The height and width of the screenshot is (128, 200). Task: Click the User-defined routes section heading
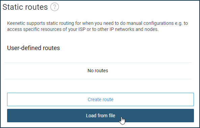tap(33, 48)
